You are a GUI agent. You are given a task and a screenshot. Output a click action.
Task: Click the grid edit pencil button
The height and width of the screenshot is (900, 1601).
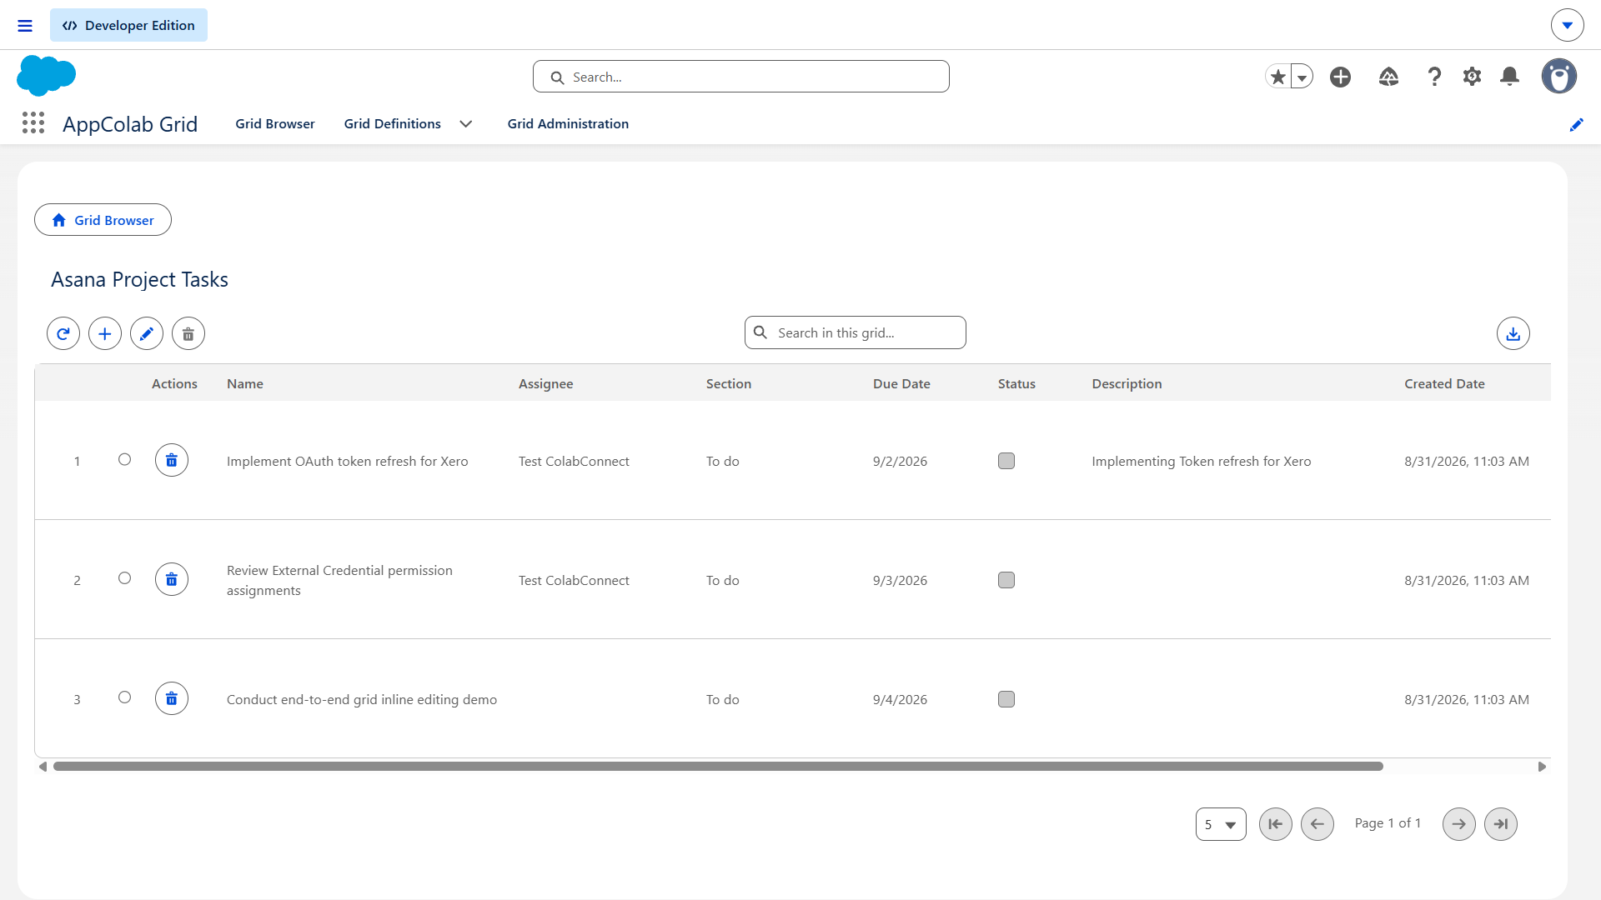click(x=147, y=333)
